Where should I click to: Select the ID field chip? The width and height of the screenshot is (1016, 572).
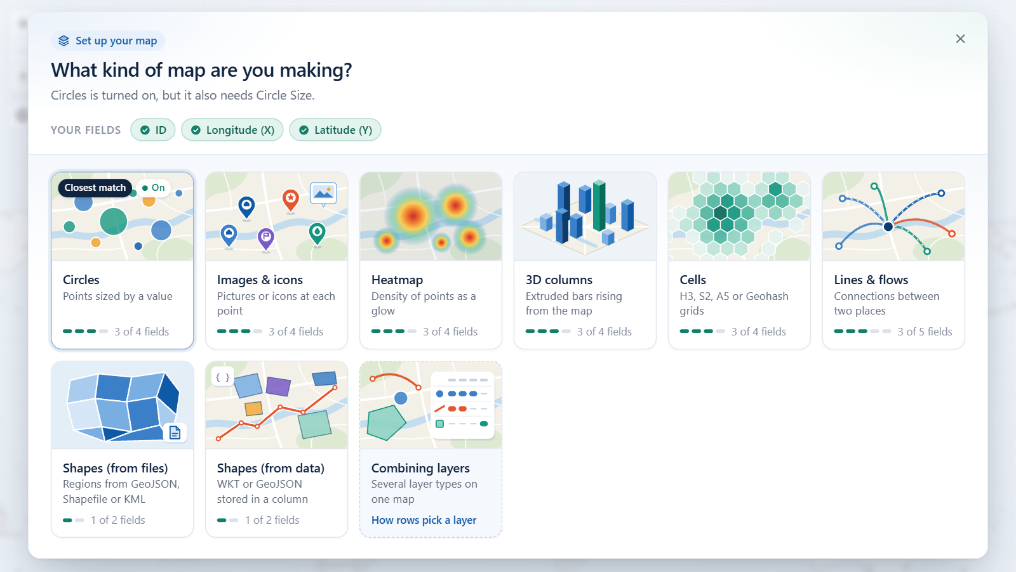(x=153, y=130)
